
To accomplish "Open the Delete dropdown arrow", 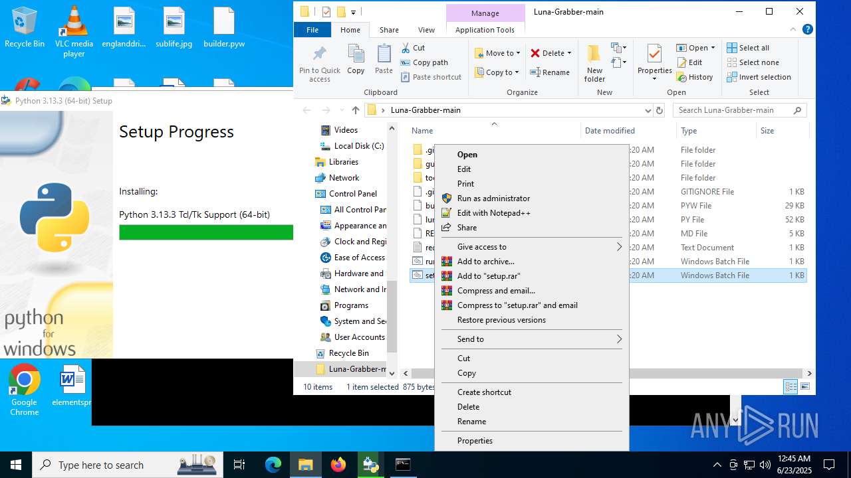I will 570,53.
